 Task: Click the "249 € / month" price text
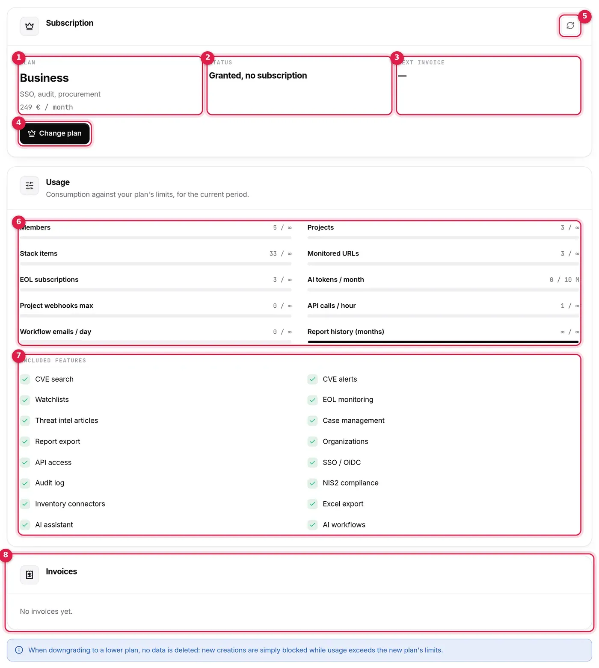tap(47, 107)
